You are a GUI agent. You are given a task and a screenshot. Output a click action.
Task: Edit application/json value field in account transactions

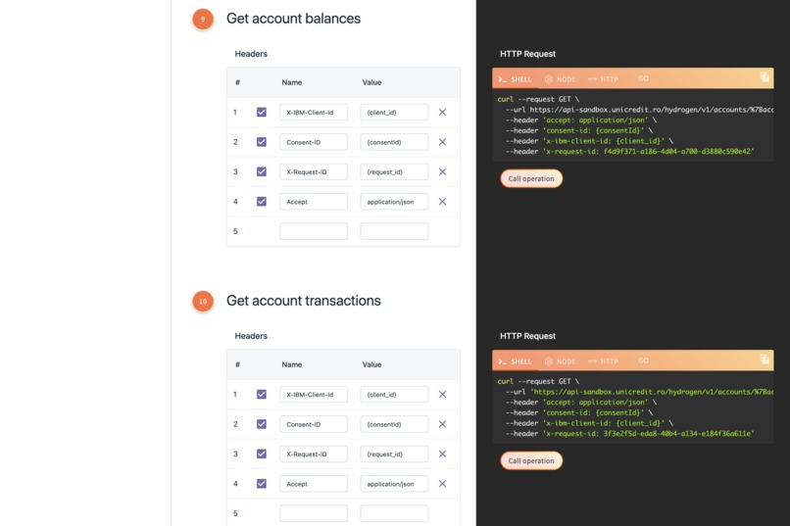point(394,484)
